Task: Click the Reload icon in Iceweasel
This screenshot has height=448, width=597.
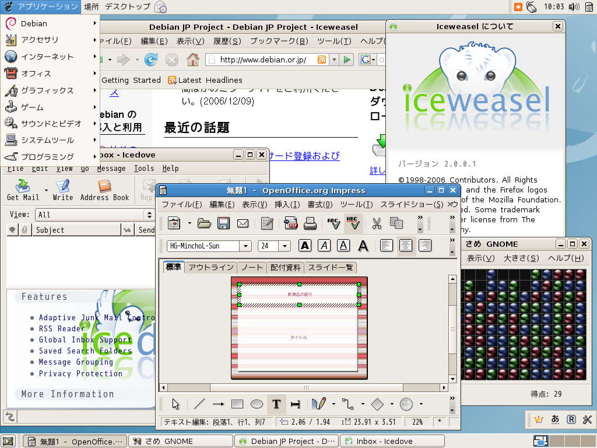Action: 151,60
